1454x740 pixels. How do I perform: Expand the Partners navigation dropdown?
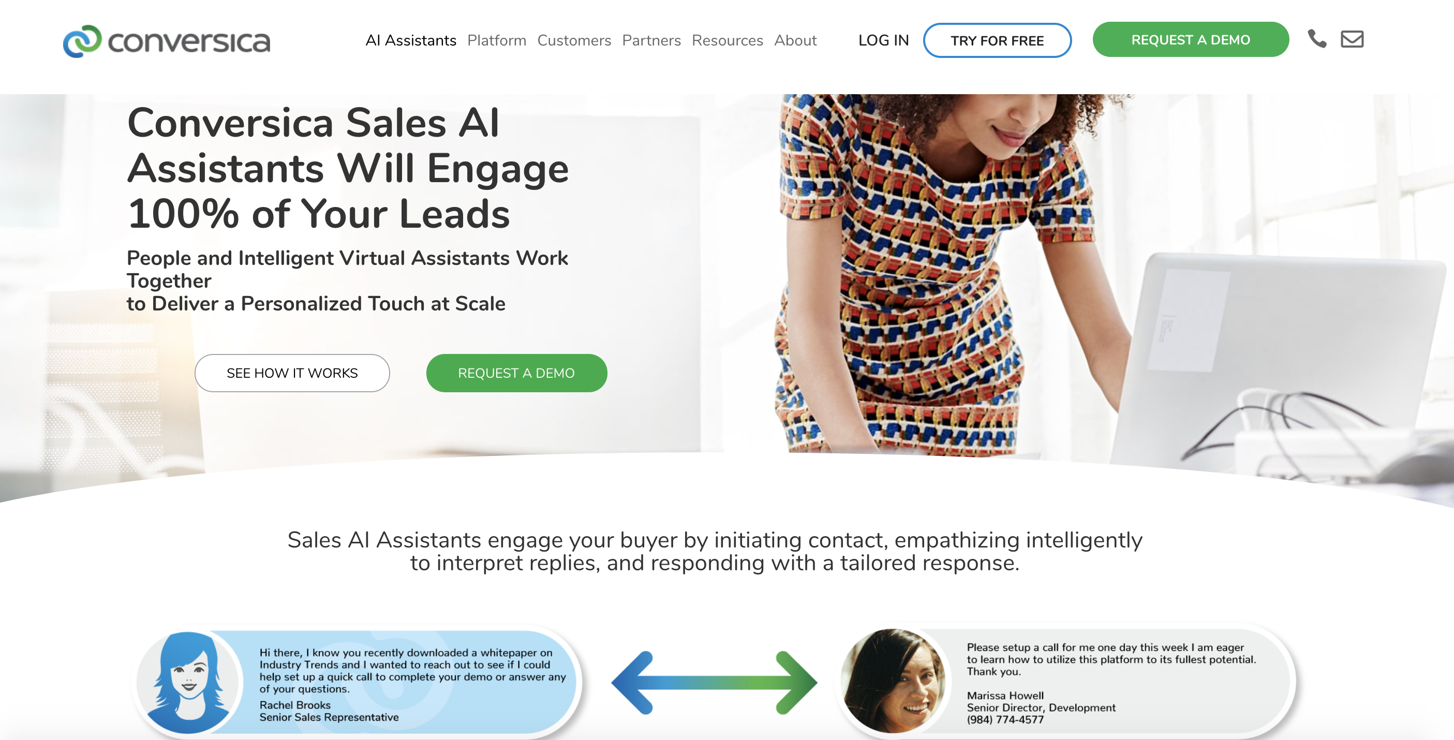point(651,40)
